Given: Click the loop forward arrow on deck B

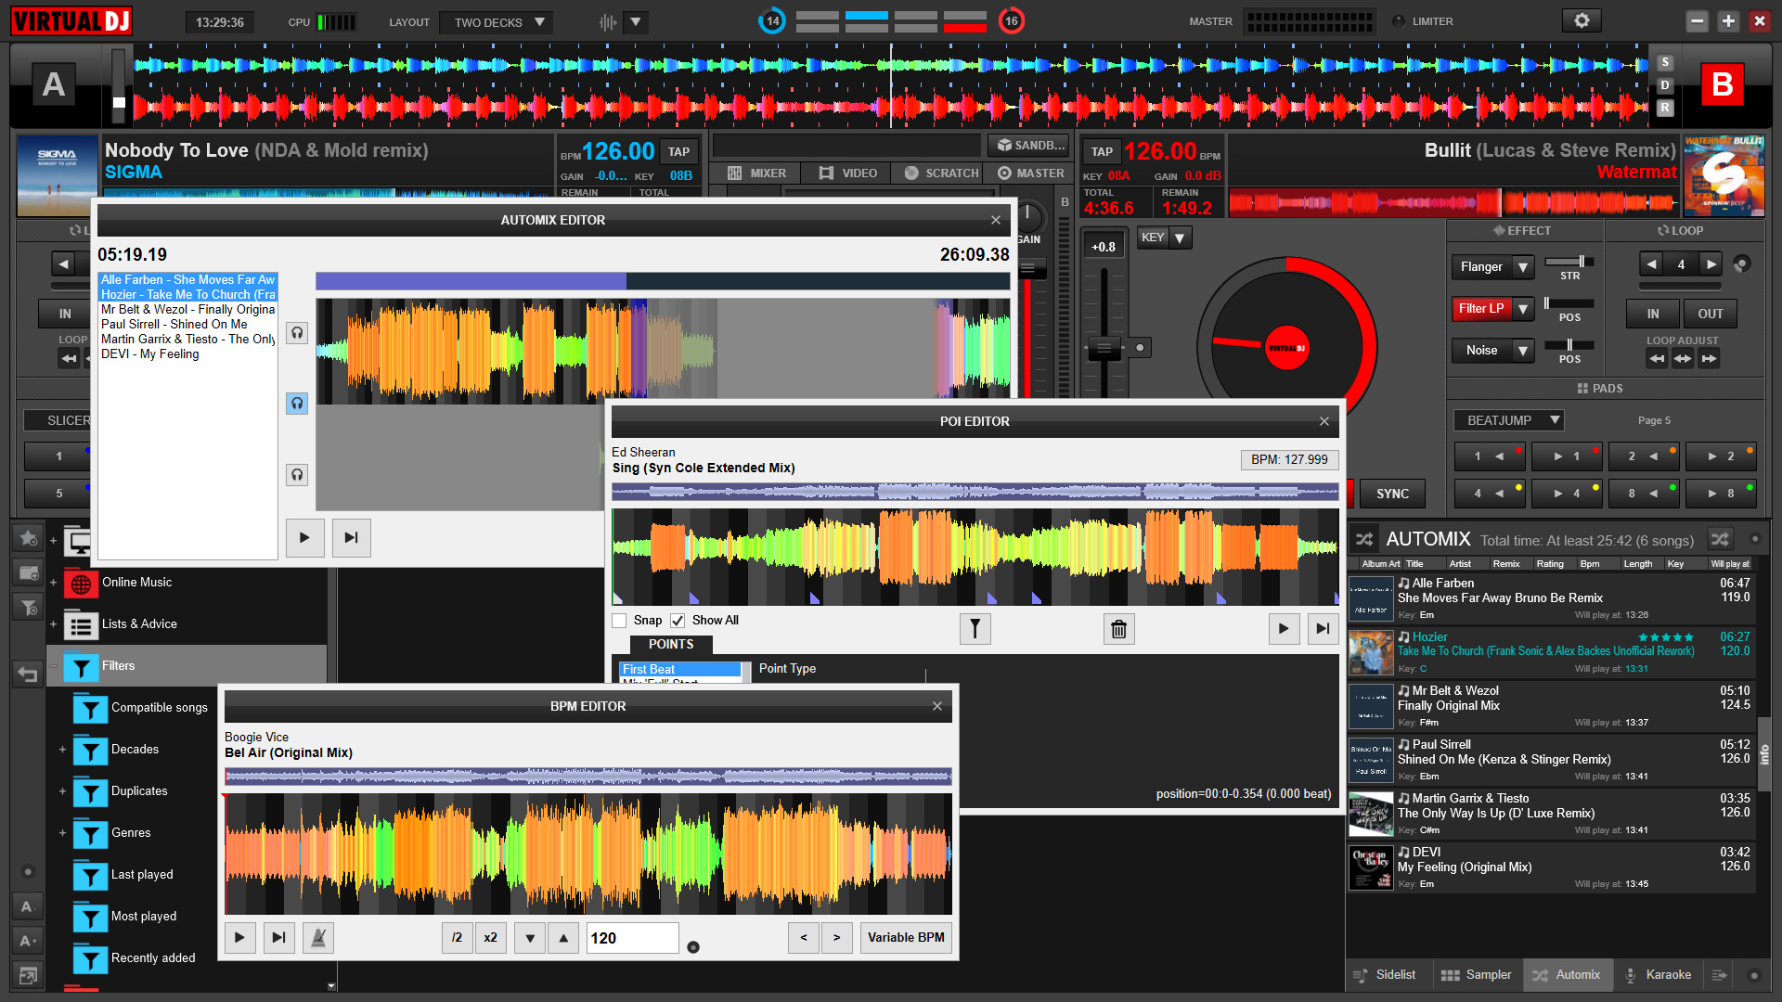Looking at the screenshot, I should pos(1711,264).
